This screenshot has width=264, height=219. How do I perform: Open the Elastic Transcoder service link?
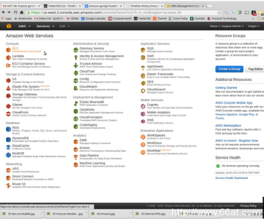point(160,74)
